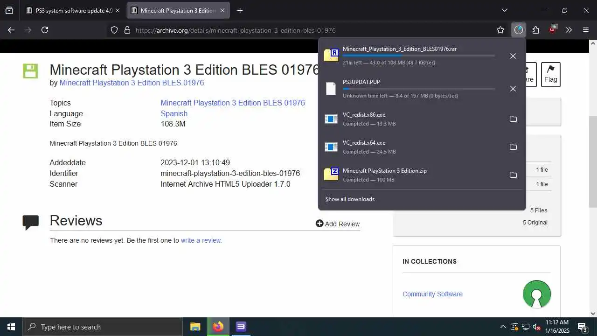Click the Type here to search box
The image size is (597, 336).
[103, 327]
